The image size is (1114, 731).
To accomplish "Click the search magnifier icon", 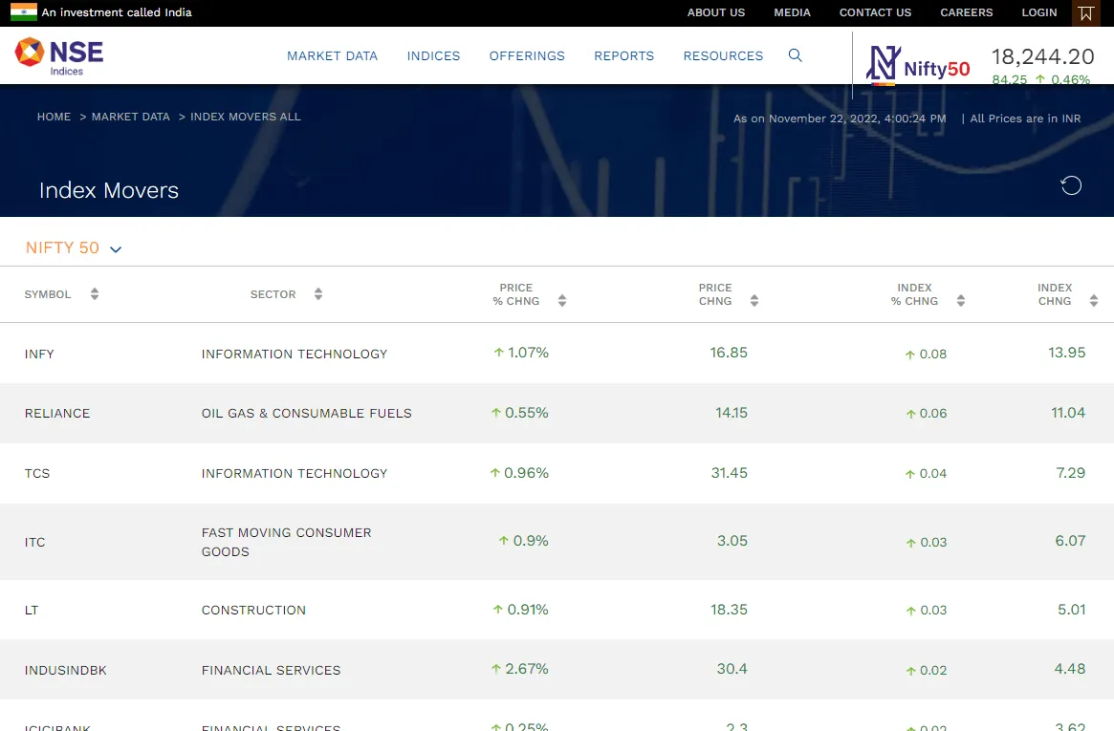I will click(x=795, y=55).
